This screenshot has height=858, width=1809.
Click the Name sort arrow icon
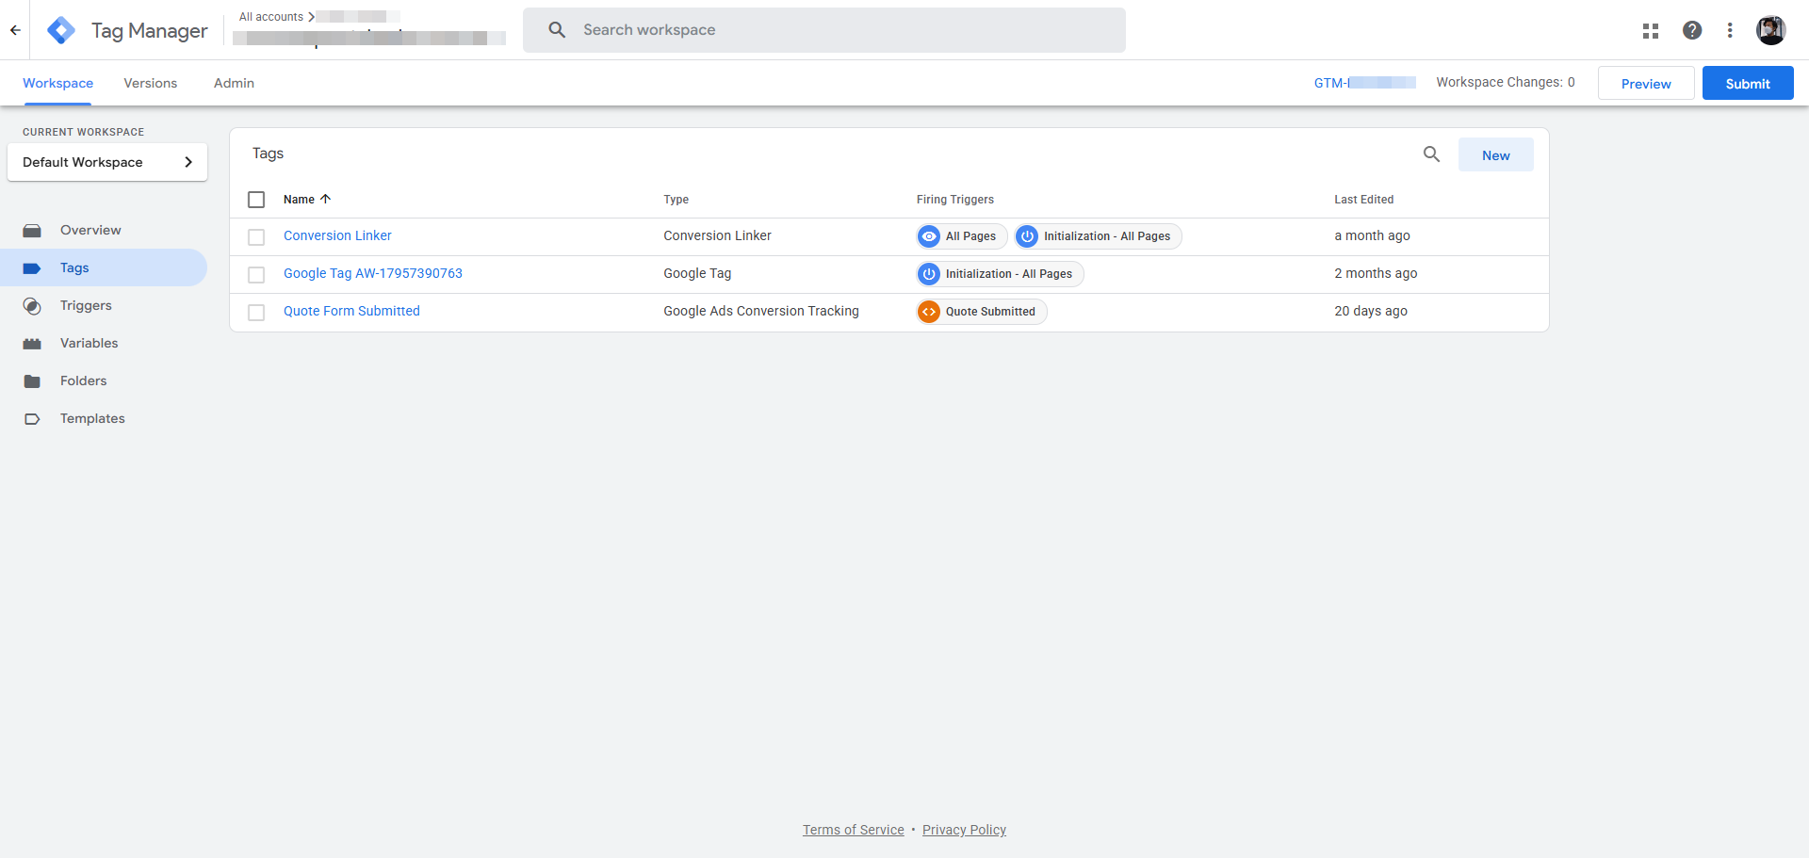(326, 199)
